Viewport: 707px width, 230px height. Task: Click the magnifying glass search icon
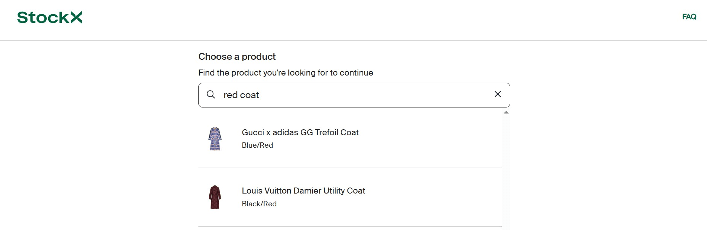[211, 95]
